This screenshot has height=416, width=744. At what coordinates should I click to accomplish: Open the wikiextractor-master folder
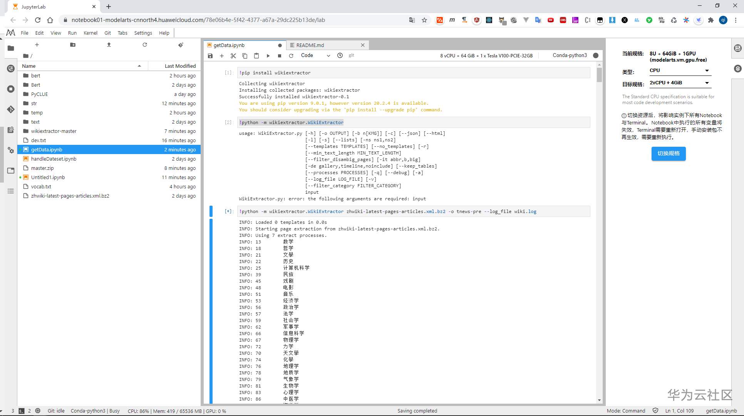(x=54, y=131)
